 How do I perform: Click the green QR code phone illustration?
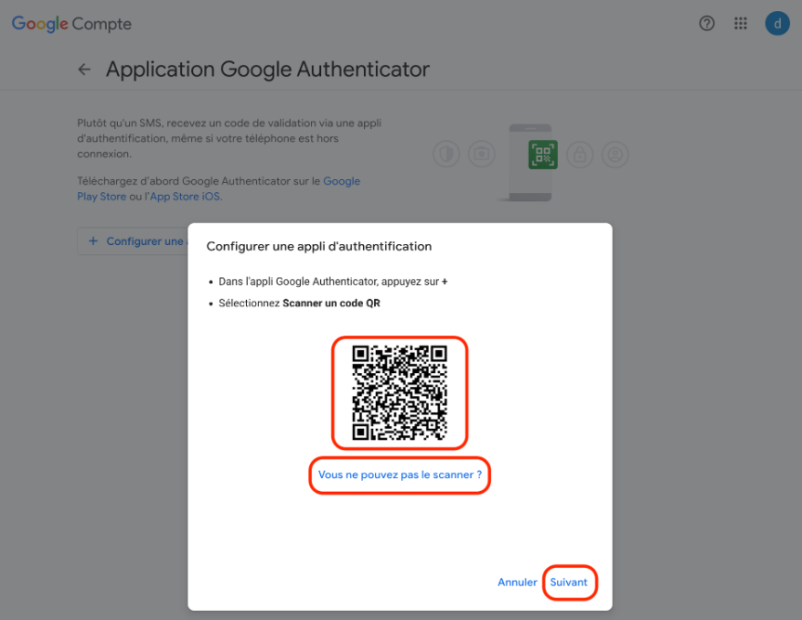click(x=543, y=154)
